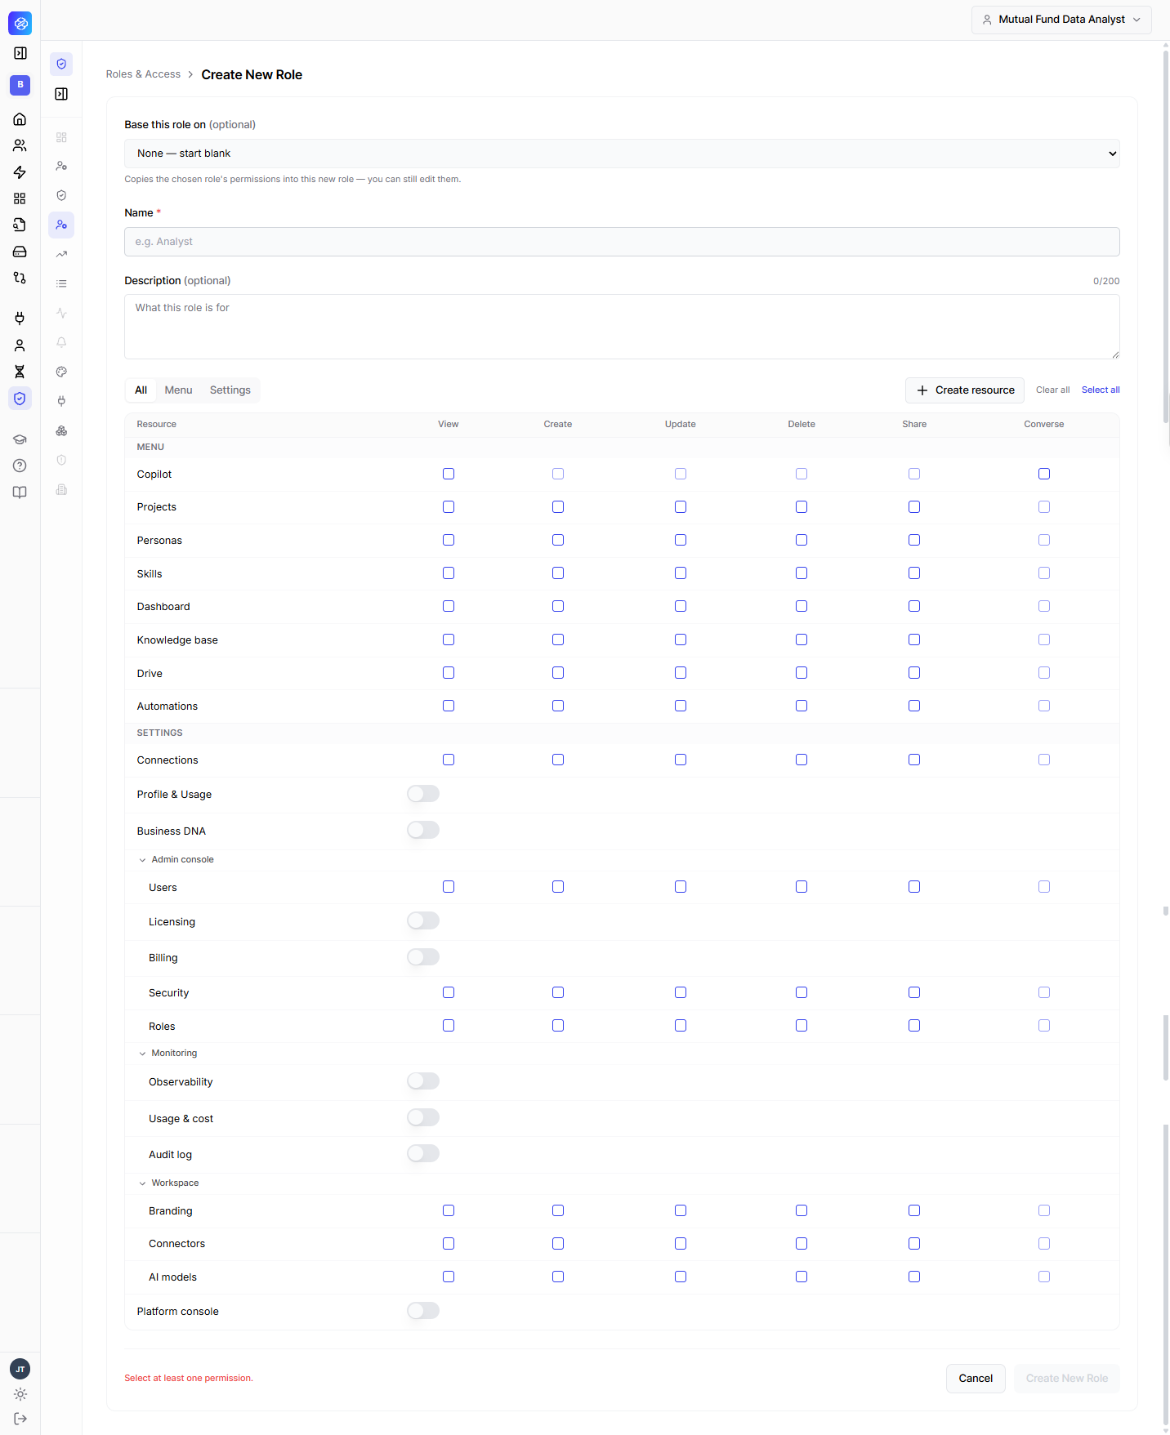Check Delete permission for Connectors
Viewport: 1170px width, 1435px height.
pos(802,1244)
